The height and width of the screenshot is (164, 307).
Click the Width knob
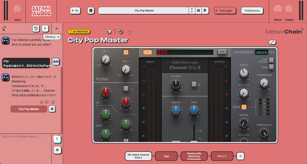point(176,110)
